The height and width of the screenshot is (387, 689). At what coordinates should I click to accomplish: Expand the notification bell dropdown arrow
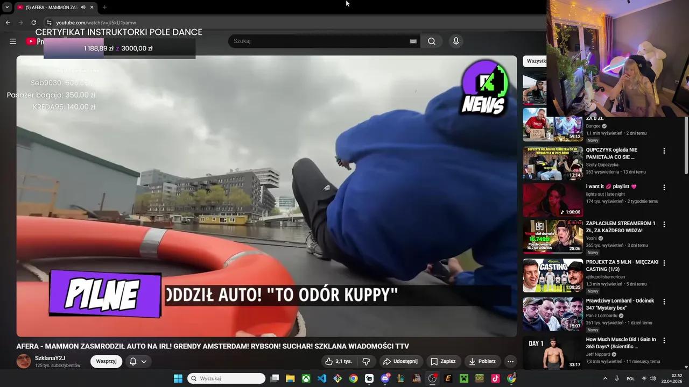[x=144, y=361]
